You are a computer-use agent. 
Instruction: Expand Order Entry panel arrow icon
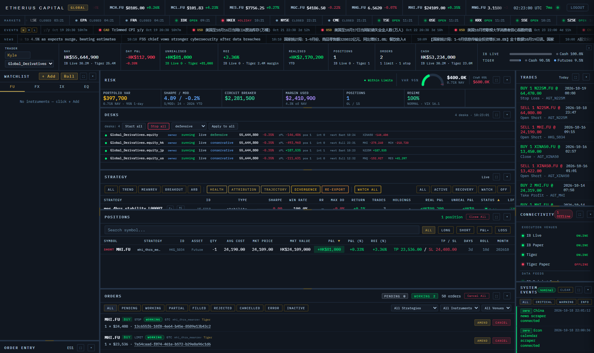91,348
